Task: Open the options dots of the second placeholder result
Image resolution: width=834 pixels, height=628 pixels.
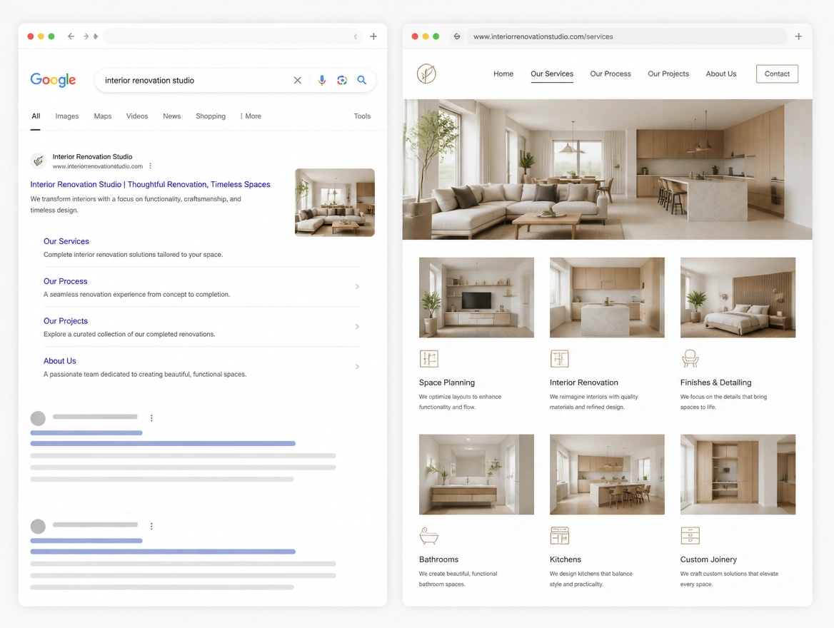Action: (x=151, y=526)
